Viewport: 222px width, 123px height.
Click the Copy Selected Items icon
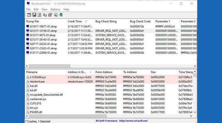[x=45, y=15]
